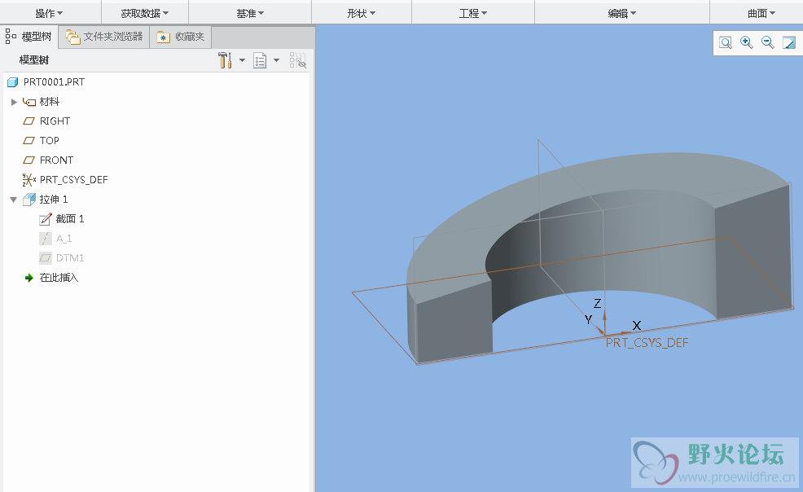Open the 形状 ribbon group menu
The height and width of the screenshot is (492, 803).
(361, 13)
